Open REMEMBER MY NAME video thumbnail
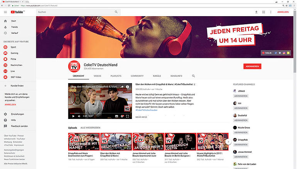This screenshot has height=169, width=297. (x=84, y=142)
